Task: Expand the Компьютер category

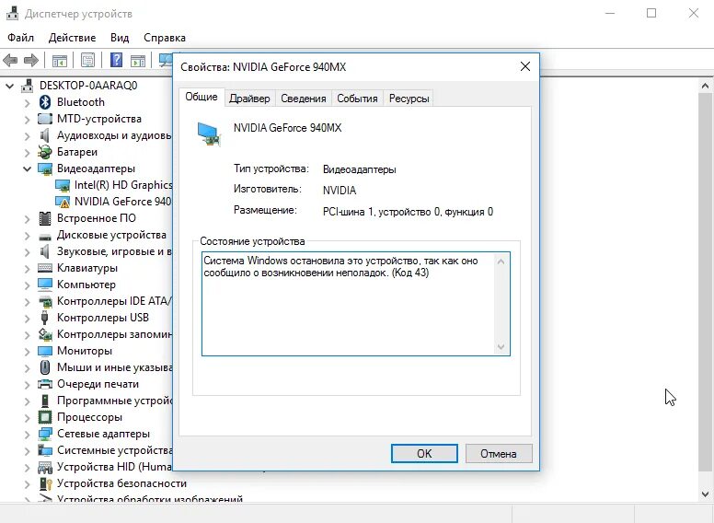Action: (28, 285)
